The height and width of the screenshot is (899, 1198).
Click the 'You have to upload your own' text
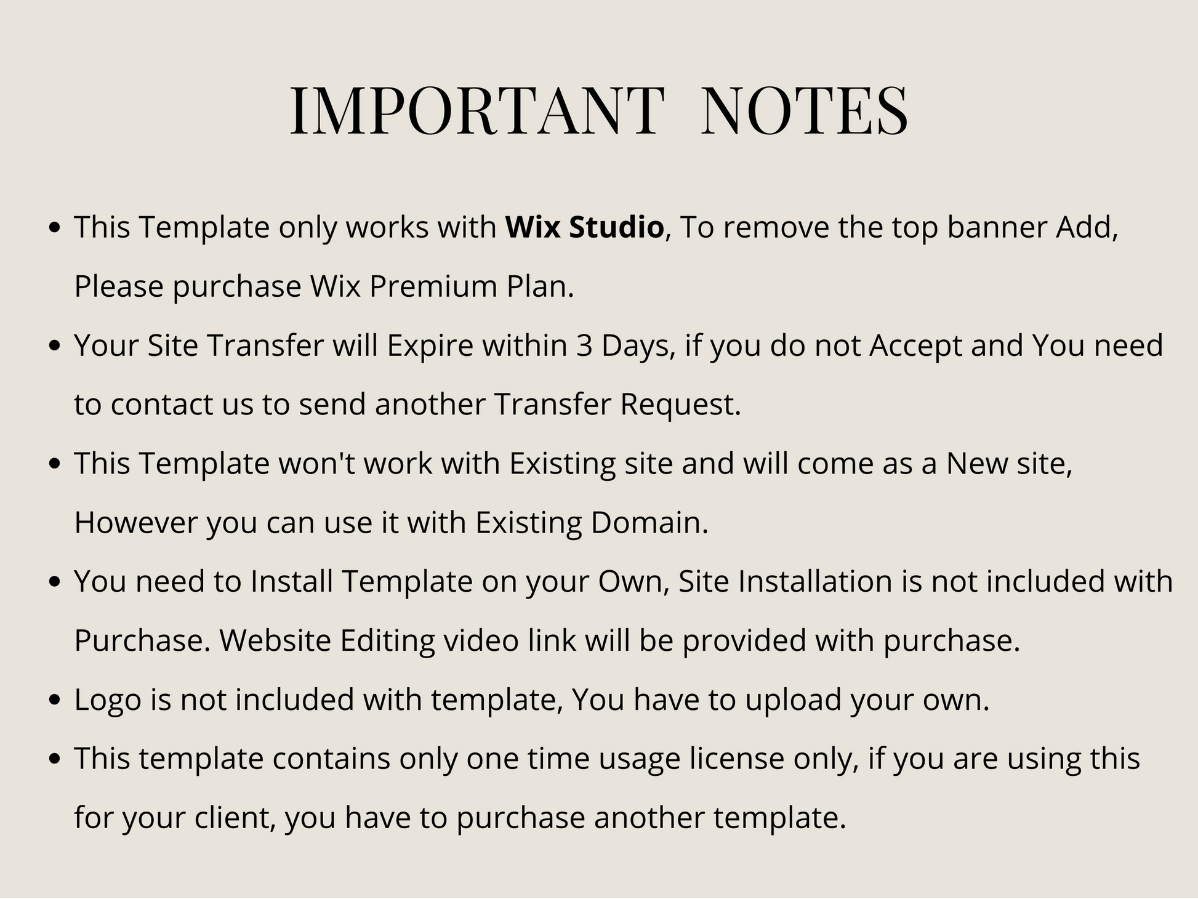pos(780,700)
